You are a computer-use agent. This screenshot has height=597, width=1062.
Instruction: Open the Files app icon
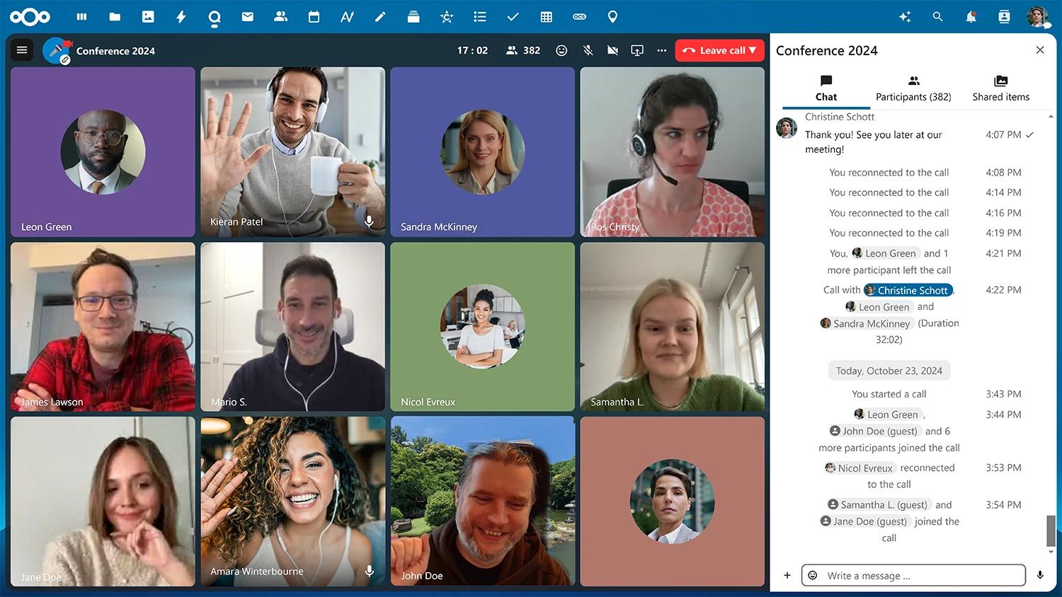pos(114,16)
